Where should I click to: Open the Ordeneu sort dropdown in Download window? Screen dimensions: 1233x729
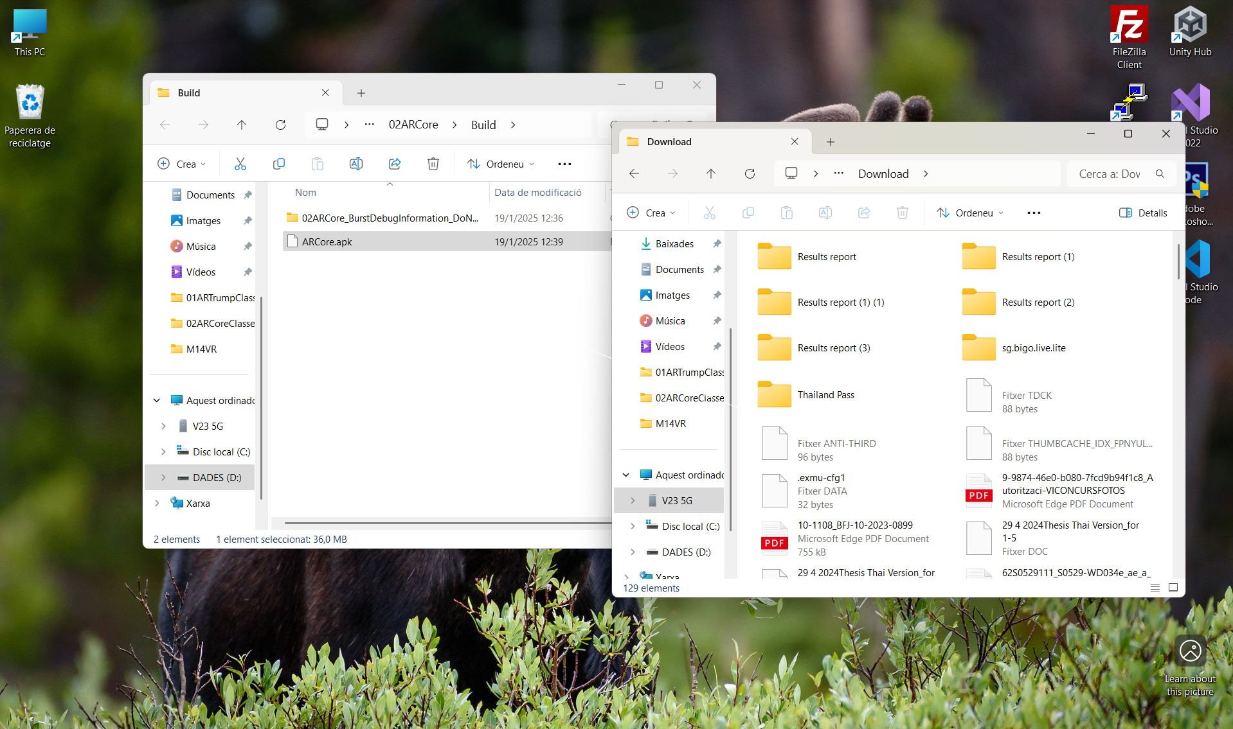coord(970,213)
